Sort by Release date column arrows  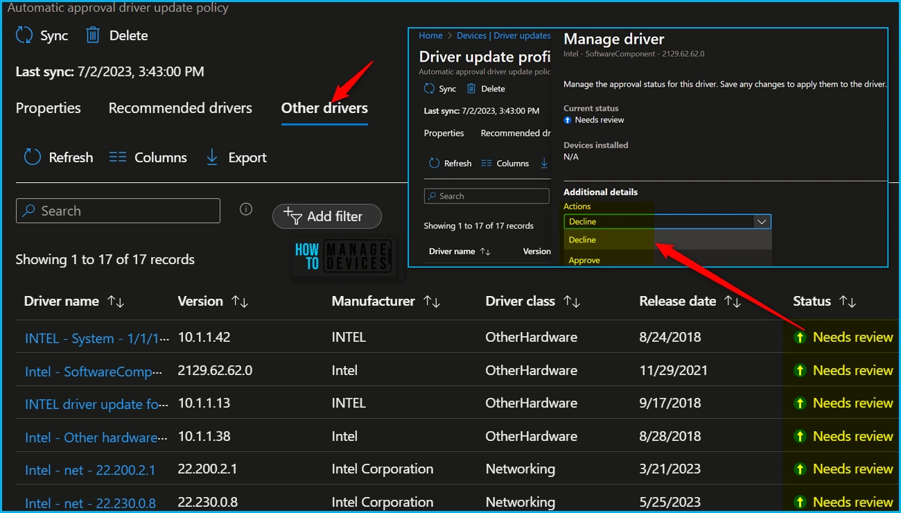pos(733,302)
